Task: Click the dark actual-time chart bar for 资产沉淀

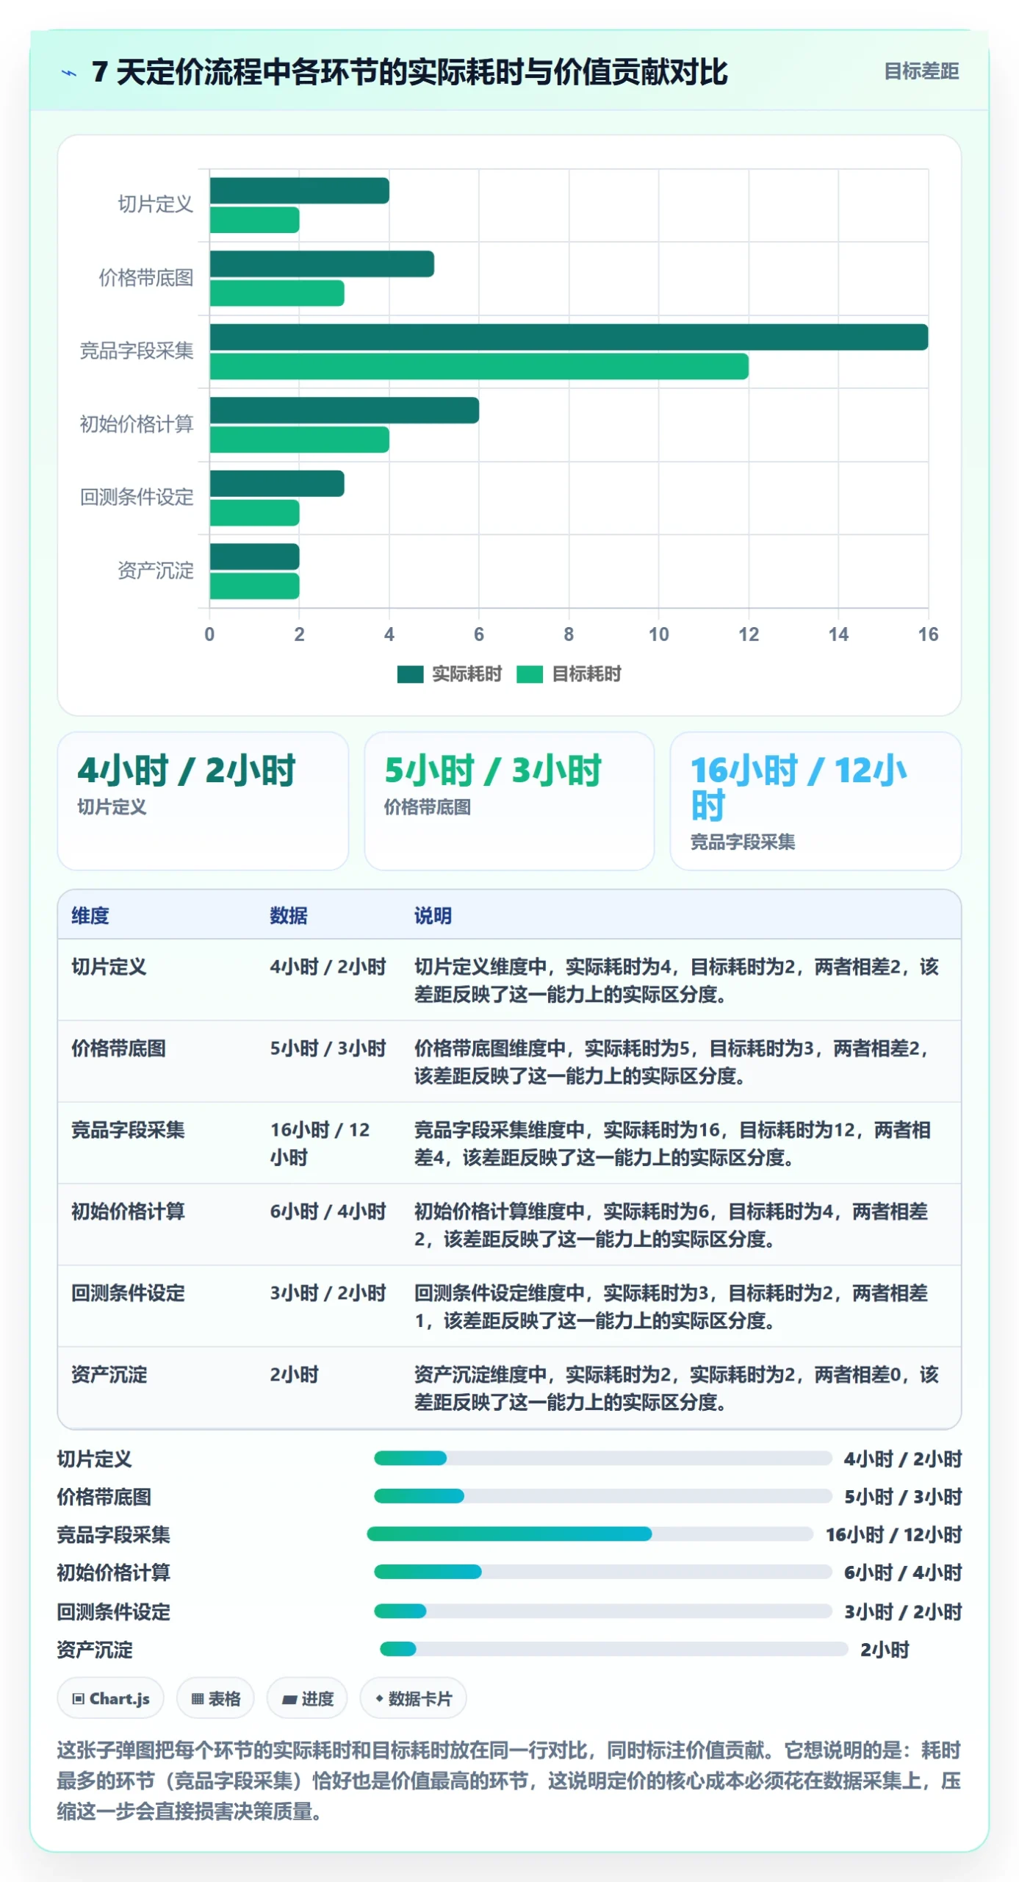Action: pyautogui.click(x=255, y=557)
